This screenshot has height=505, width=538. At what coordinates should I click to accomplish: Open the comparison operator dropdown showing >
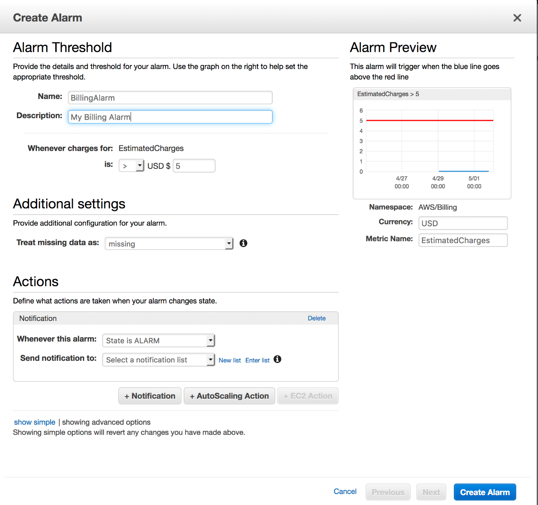[131, 165]
